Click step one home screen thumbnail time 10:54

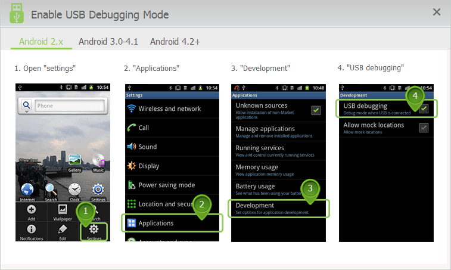[x=102, y=87]
